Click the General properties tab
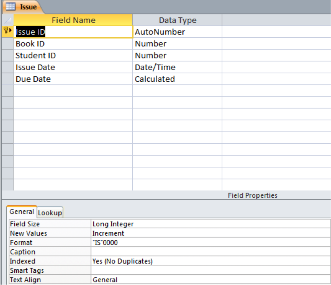Viewport: 331px width, 285px height. tap(22, 212)
